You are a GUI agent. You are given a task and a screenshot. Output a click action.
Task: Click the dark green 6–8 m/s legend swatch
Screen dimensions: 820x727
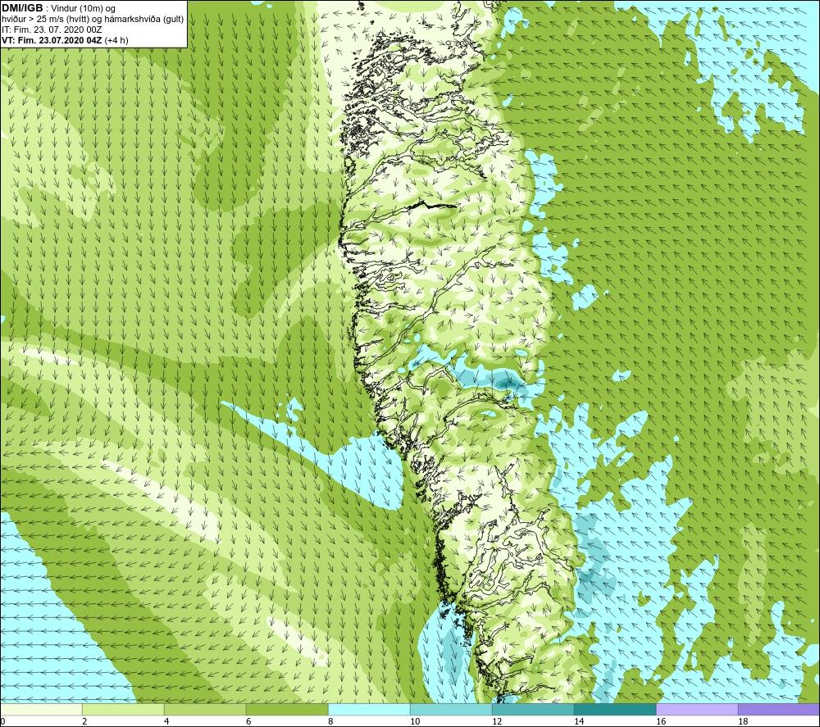point(287,709)
